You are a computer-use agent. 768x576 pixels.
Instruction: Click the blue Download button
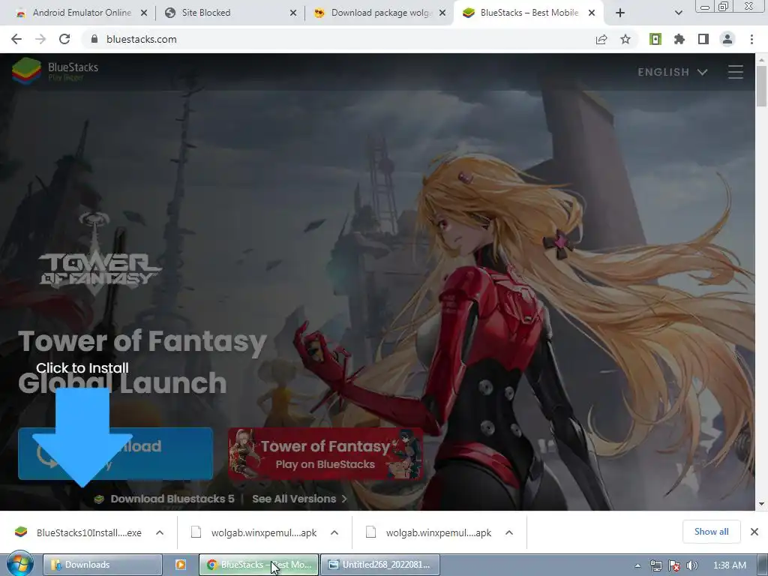(x=115, y=454)
